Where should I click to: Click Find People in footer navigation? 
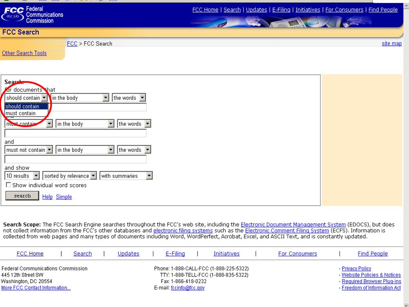373,253
